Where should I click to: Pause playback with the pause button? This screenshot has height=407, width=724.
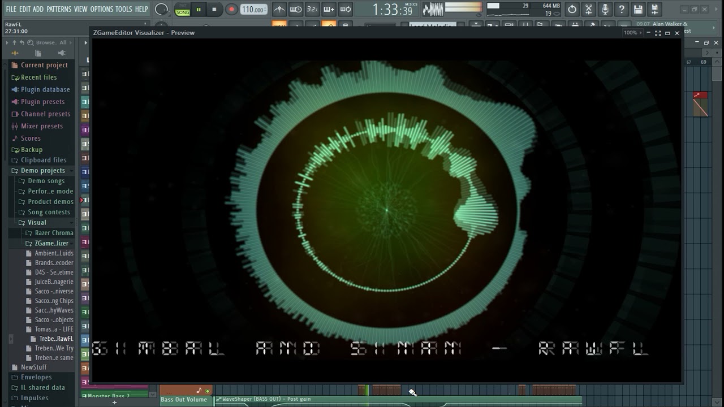click(x=199, y=9)
